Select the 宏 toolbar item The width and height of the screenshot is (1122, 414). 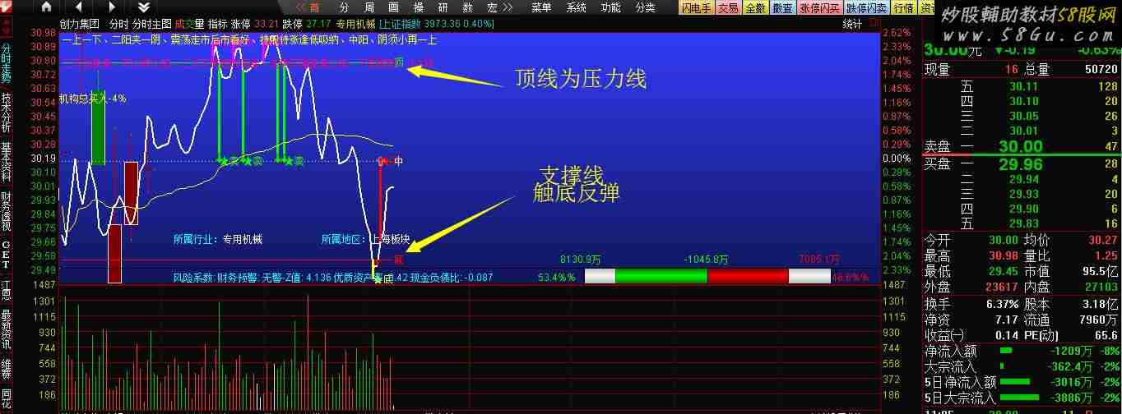[493, 7]
